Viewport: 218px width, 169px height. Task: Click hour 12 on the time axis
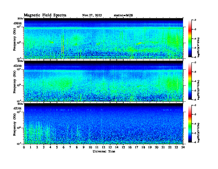tap(103, 147)
